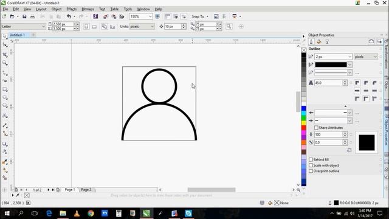Select the Ellipse tool
This screenshot has width=389, height=219.
[5, 97]
